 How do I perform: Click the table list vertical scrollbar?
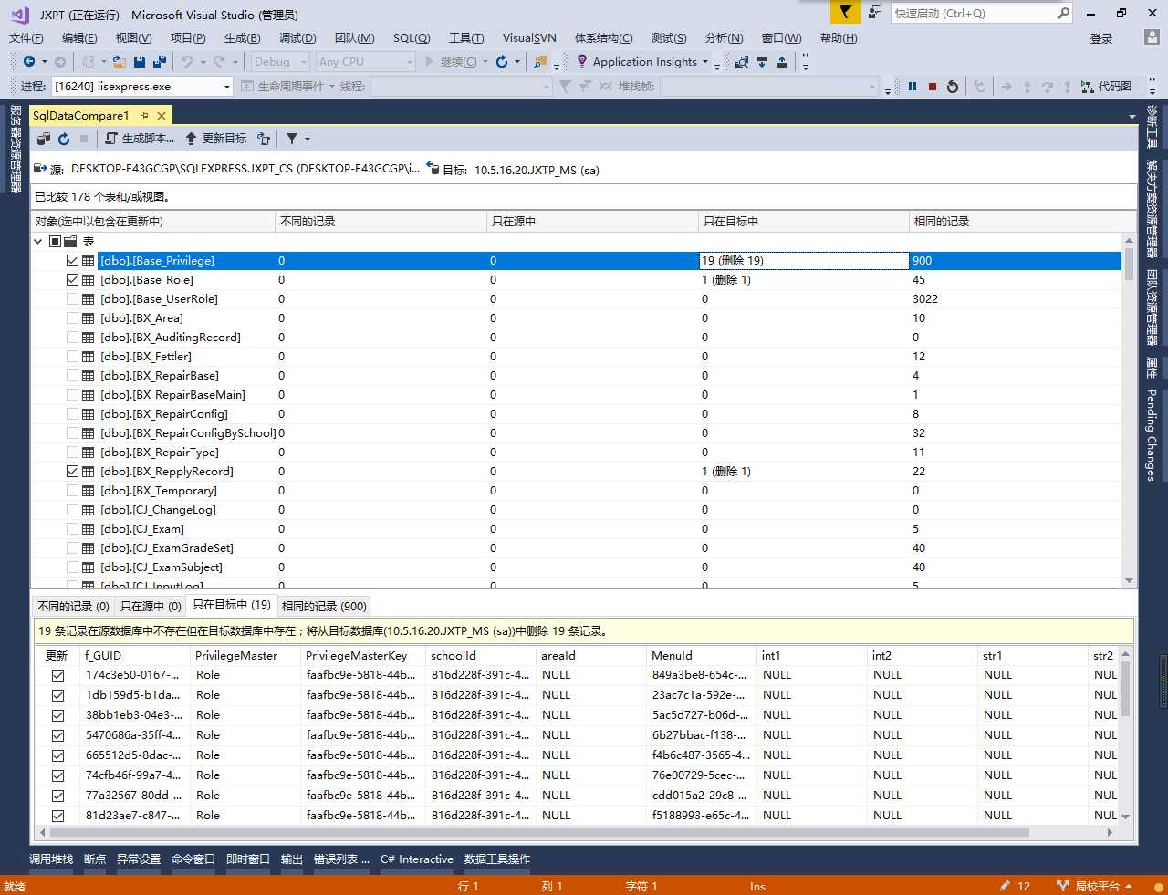[x=1130, y=264]
